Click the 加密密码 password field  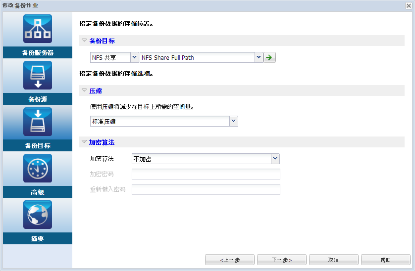[x=206, y=174]
